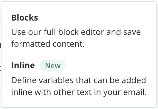The height and width of the screenshot is (109, 158).
Task: Click the word 'variables' in Inline description
Action: pyautogui.click(x=56, y=80)
